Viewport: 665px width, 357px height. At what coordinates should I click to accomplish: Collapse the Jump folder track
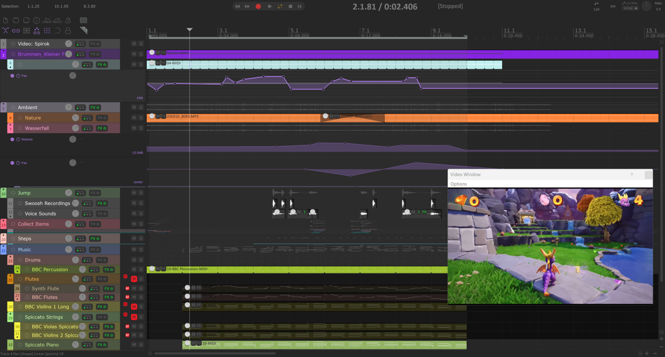(3, 190)
